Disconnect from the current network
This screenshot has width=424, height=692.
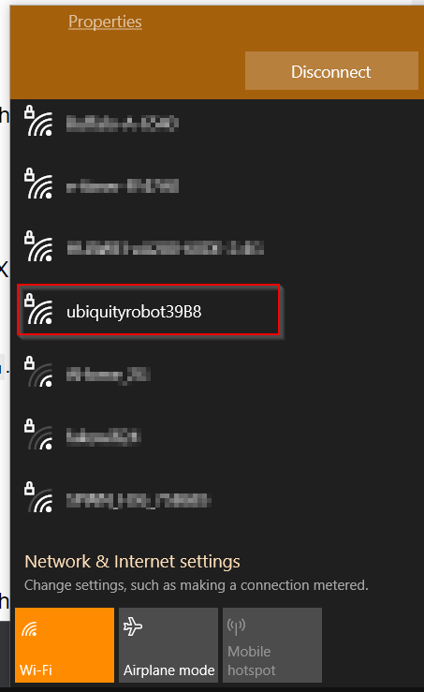331,71
